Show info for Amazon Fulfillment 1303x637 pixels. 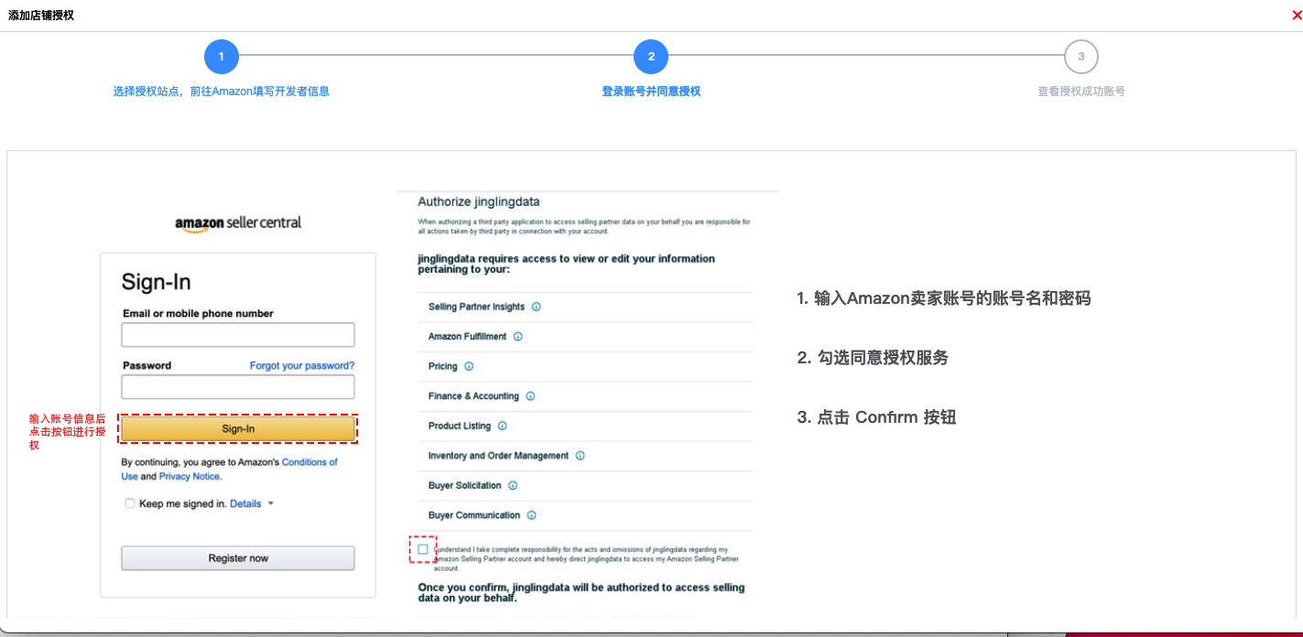[x=518, y=337]
